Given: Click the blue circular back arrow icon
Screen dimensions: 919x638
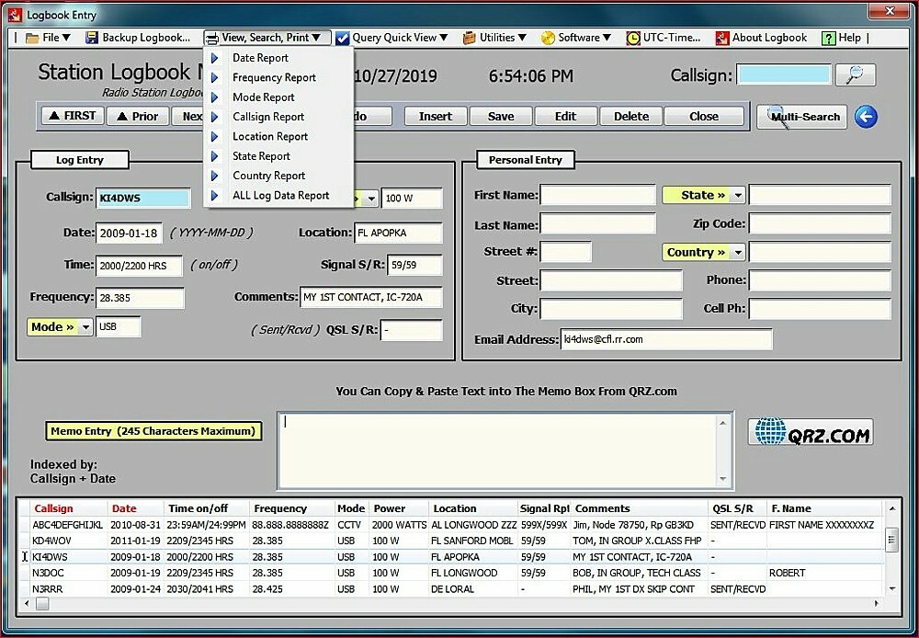Looking at the screenshot, I should click(865, 116).
